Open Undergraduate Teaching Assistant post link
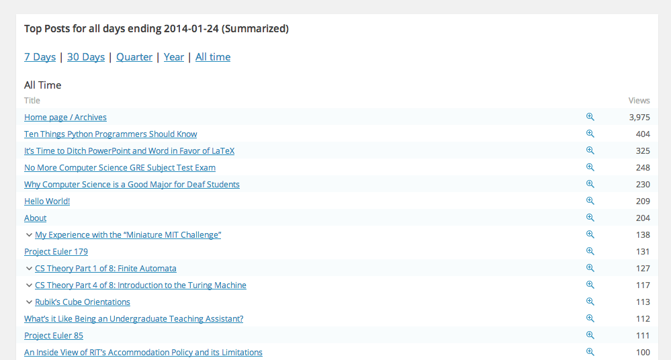 click(x=134, y=319)
